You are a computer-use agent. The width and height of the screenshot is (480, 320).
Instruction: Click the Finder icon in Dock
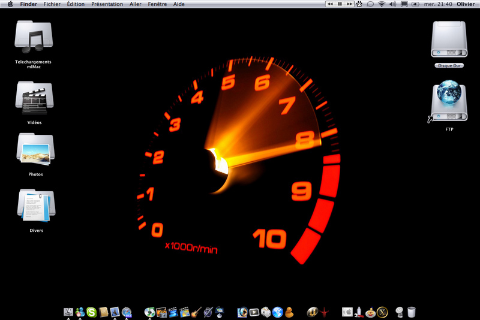click(68, 312)
